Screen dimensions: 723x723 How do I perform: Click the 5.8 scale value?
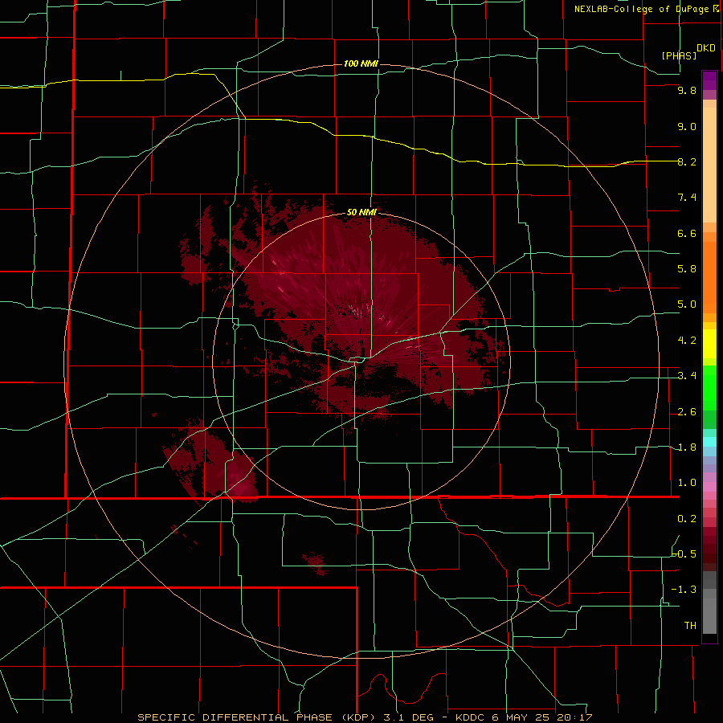pyautogui.click(x=687, y=269)
